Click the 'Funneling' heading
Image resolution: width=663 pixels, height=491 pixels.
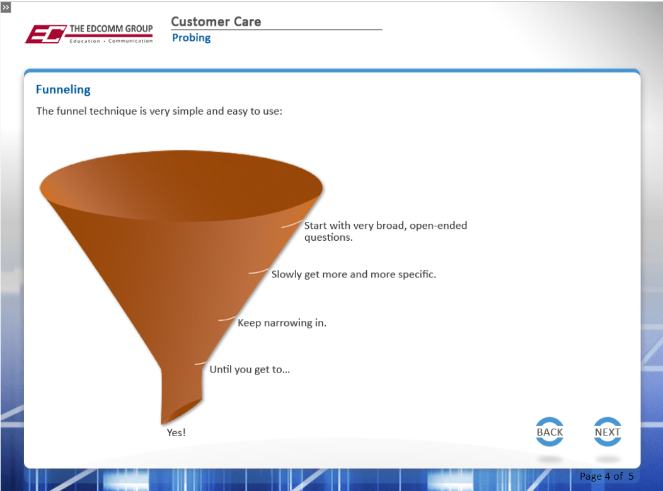click(x=63, y=90)
